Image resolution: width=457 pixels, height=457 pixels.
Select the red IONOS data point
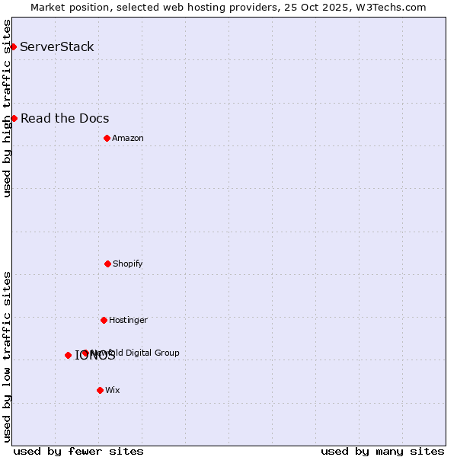[x=68, y=355]
